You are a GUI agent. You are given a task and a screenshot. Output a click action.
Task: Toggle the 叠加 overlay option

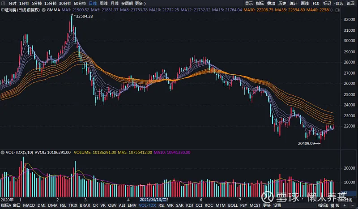click(x=271, y=3)
